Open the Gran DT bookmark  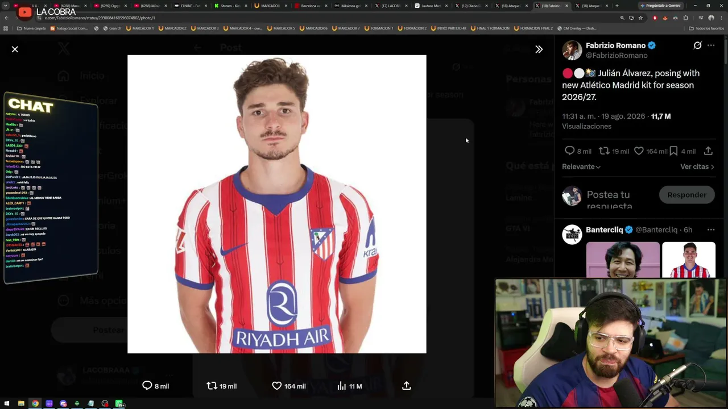111,28
